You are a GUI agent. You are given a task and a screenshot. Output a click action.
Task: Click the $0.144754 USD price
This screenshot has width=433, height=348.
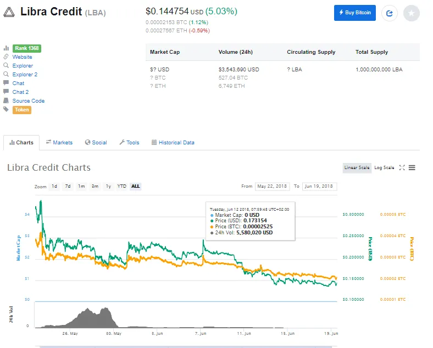(175, 12)
